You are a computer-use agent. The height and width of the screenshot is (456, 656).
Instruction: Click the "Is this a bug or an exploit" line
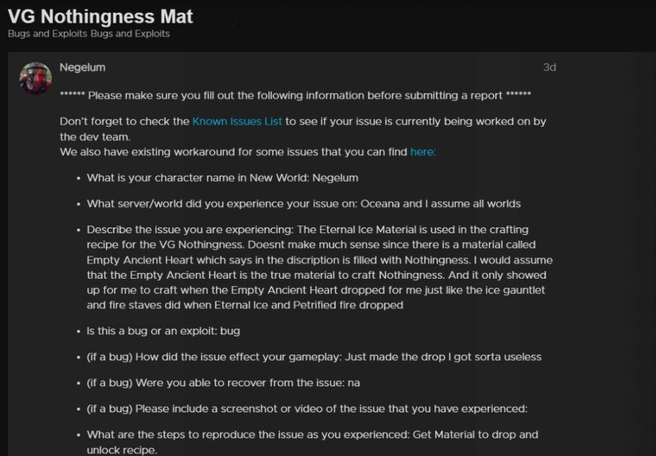pos(163,331)
